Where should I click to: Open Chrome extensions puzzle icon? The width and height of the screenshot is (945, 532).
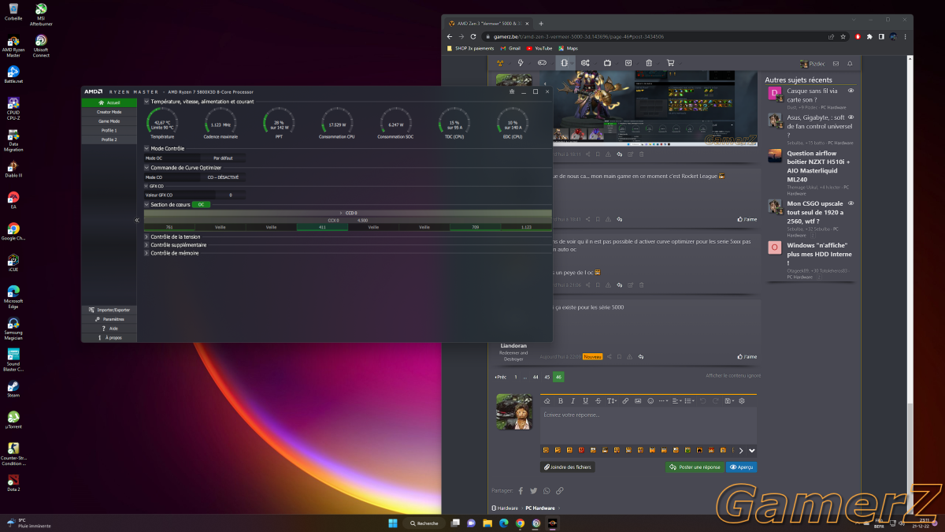point(869,36)
